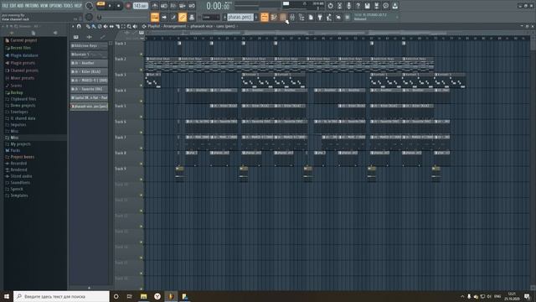
Task: Open the HELP menu
Action: (78, 6)
